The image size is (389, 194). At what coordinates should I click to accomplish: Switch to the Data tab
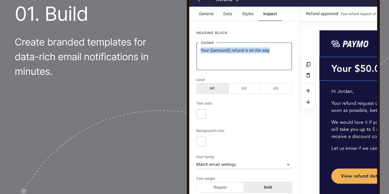pyautogui.click(x=228, y=14)
